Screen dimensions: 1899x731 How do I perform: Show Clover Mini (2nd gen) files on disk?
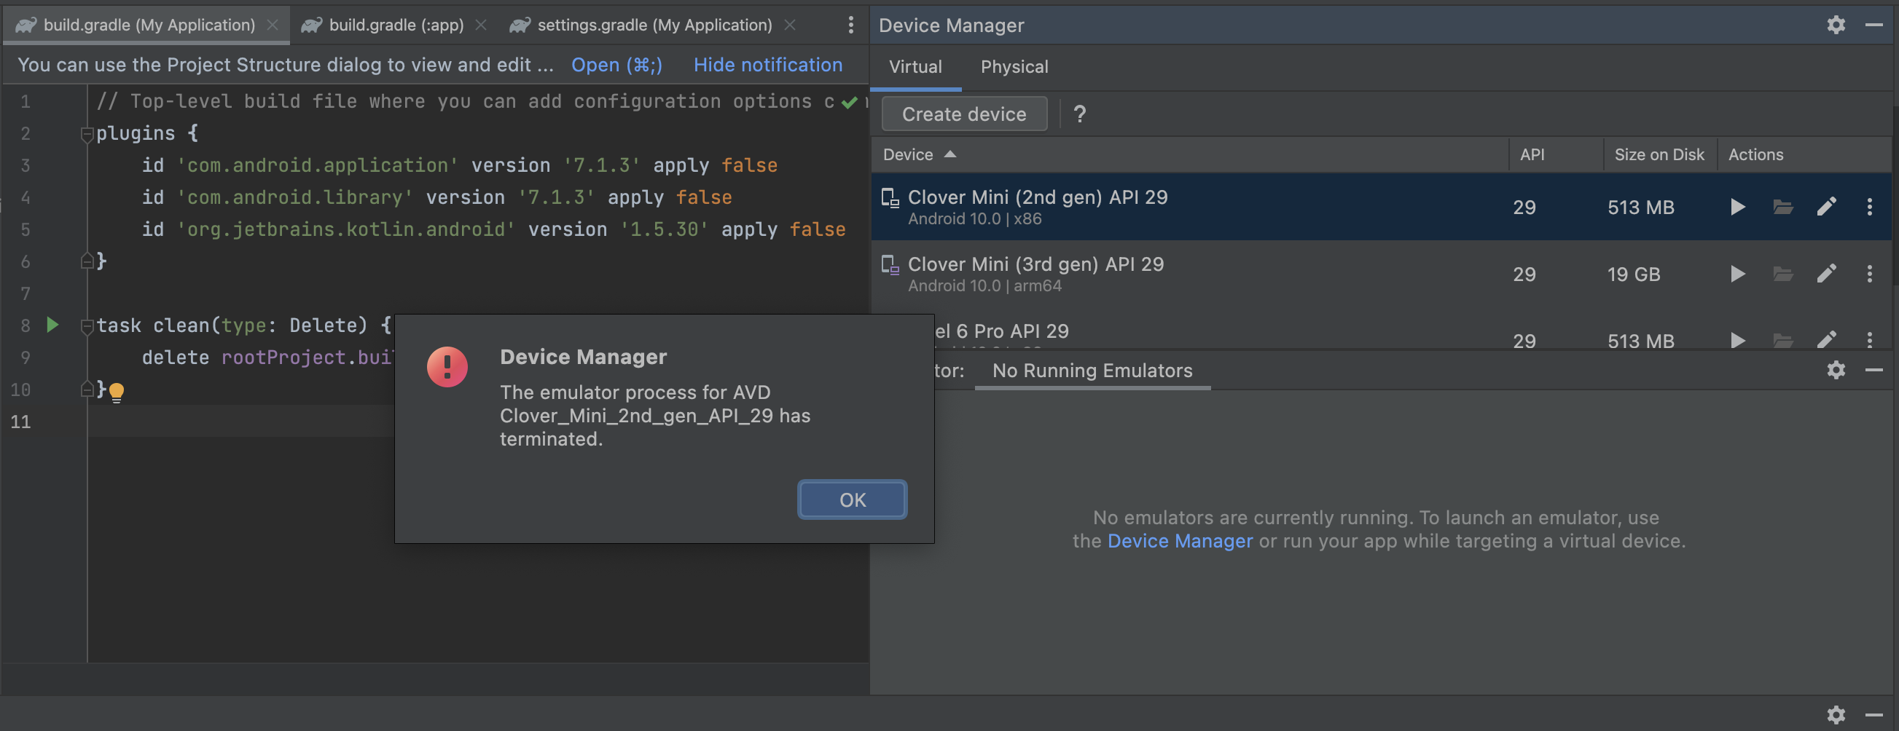tap(1782, 207)
